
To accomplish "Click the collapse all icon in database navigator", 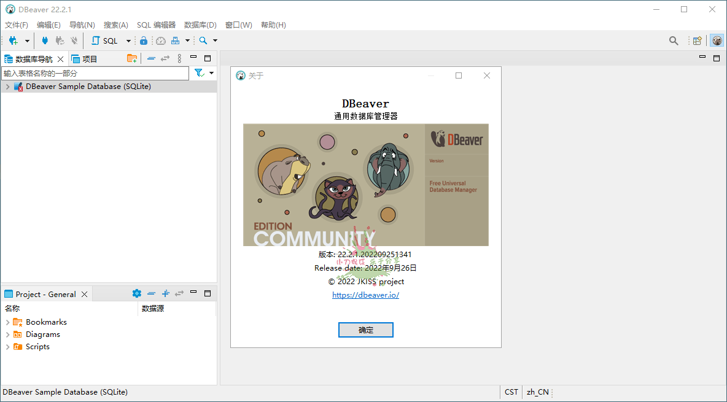I will click(151, 58).
